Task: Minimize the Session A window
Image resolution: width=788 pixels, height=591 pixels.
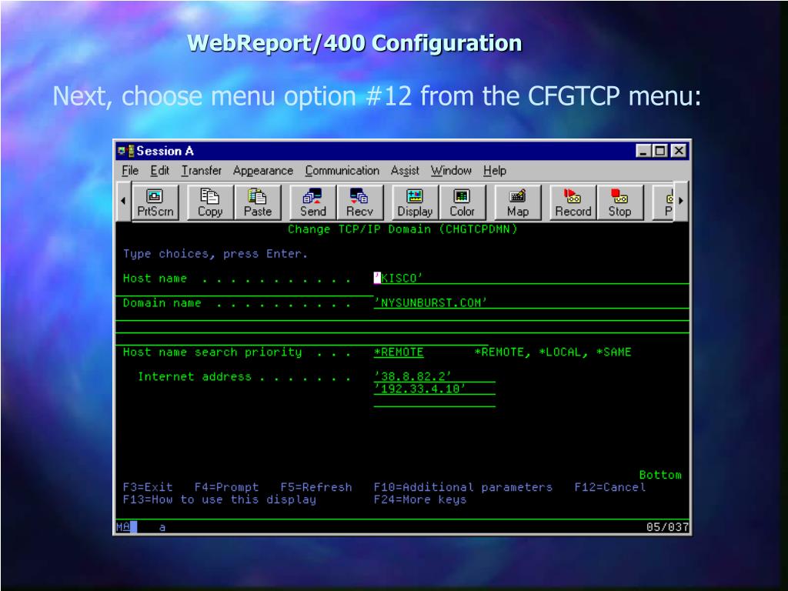Action: pos(643,151)
